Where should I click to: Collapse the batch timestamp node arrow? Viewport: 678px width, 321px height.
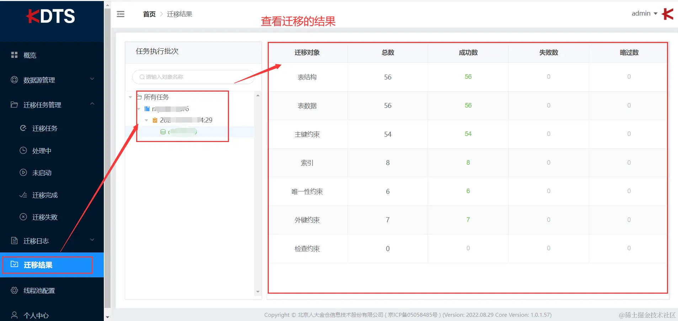click(x=146, y=120)
